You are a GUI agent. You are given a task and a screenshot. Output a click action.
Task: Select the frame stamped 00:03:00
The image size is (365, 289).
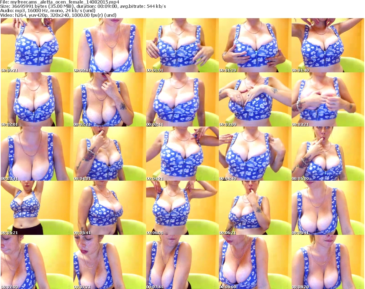coord(255,99)
